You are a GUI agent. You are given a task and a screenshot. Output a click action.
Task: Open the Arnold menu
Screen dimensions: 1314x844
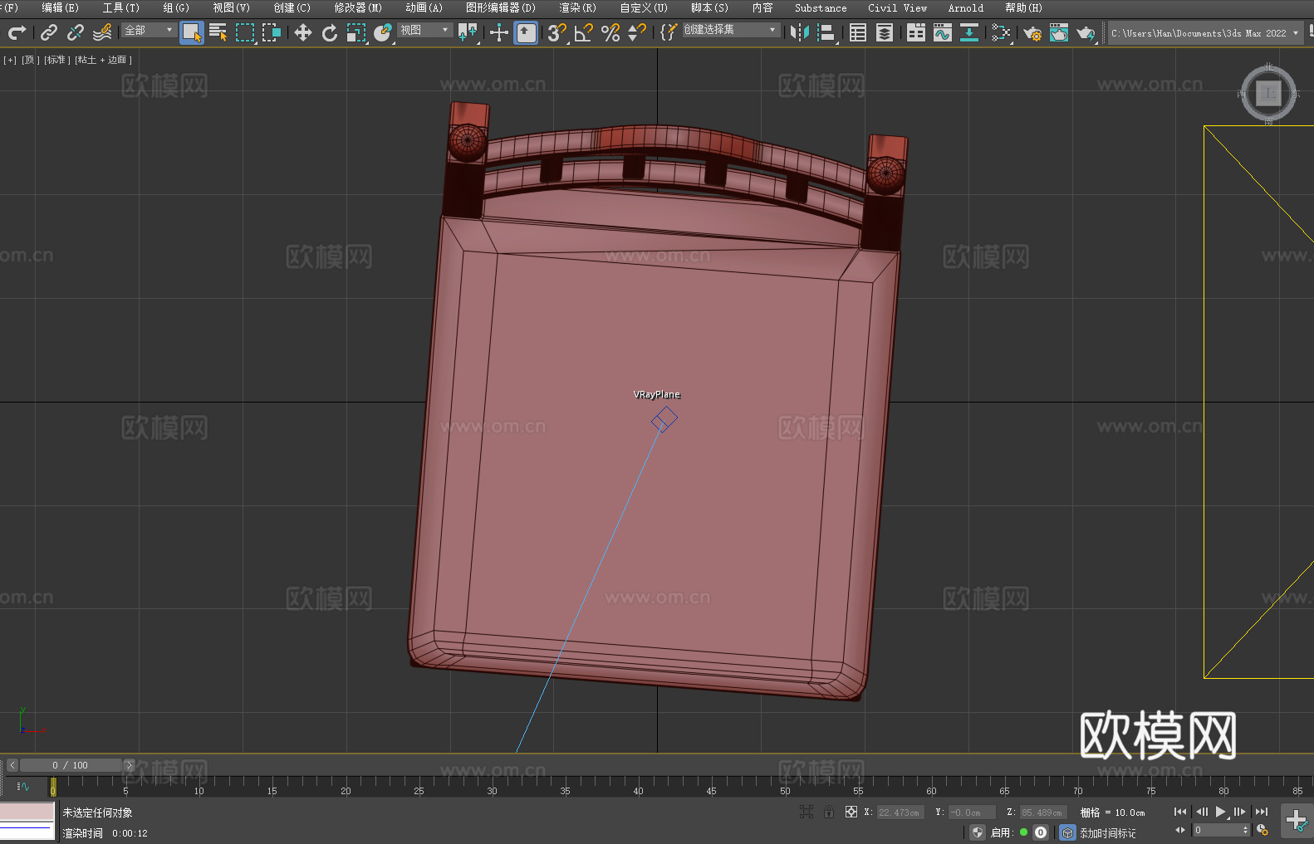tap(965, 7)
